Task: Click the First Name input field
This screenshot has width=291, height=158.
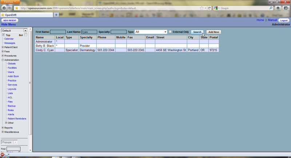Action: (x=58, y=32)
